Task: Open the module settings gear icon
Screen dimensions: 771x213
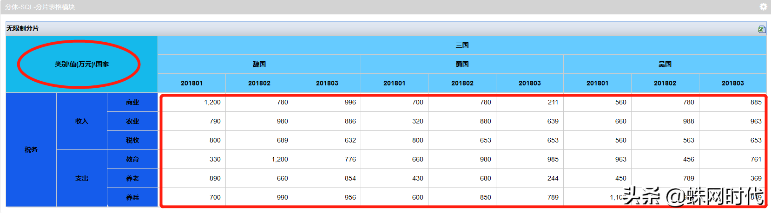Action: pyautogui.click(x=763, y=6)
